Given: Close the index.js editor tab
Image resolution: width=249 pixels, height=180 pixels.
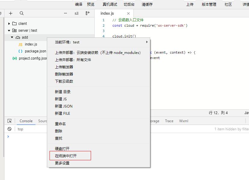Looking at the screenshot, I should pyautogui.click(x=129, y=13).
